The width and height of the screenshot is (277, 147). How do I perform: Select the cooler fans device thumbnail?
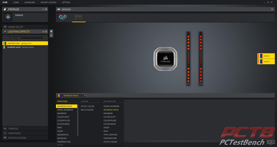(x=62, y=17)
